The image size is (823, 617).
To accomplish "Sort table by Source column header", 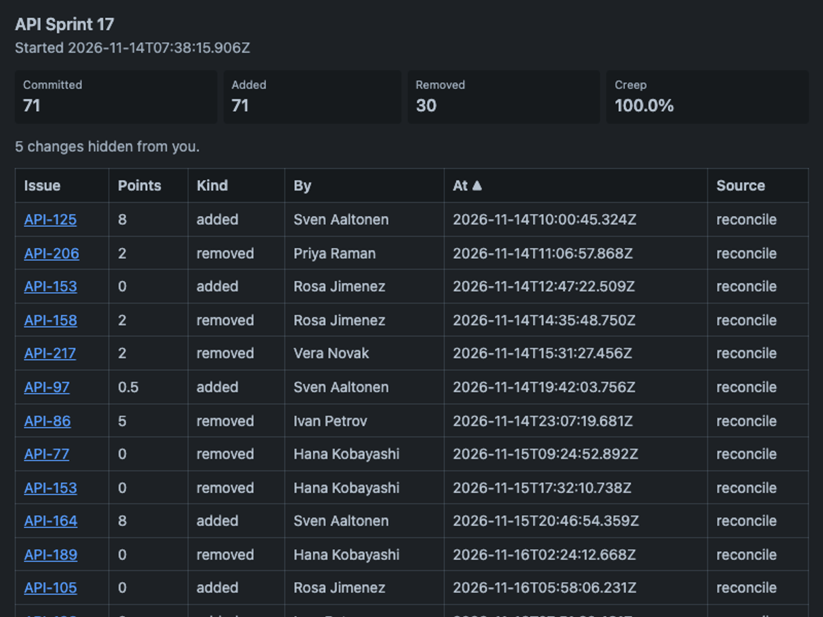I will (x=758, y=186).
